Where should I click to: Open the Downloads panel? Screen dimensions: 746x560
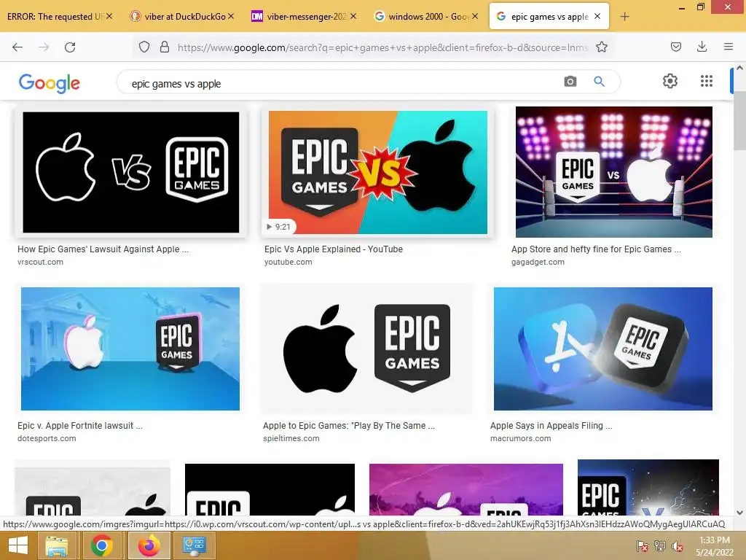702,47
